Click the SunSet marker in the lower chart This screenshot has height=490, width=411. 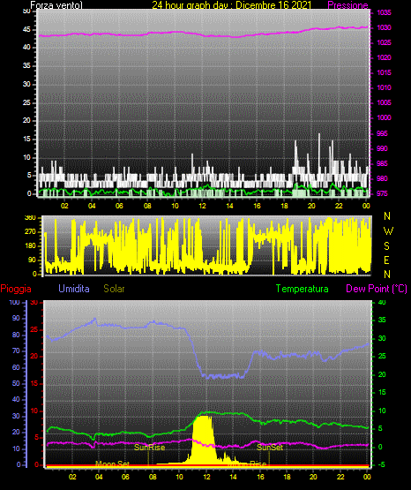click(x=270, y=448)
